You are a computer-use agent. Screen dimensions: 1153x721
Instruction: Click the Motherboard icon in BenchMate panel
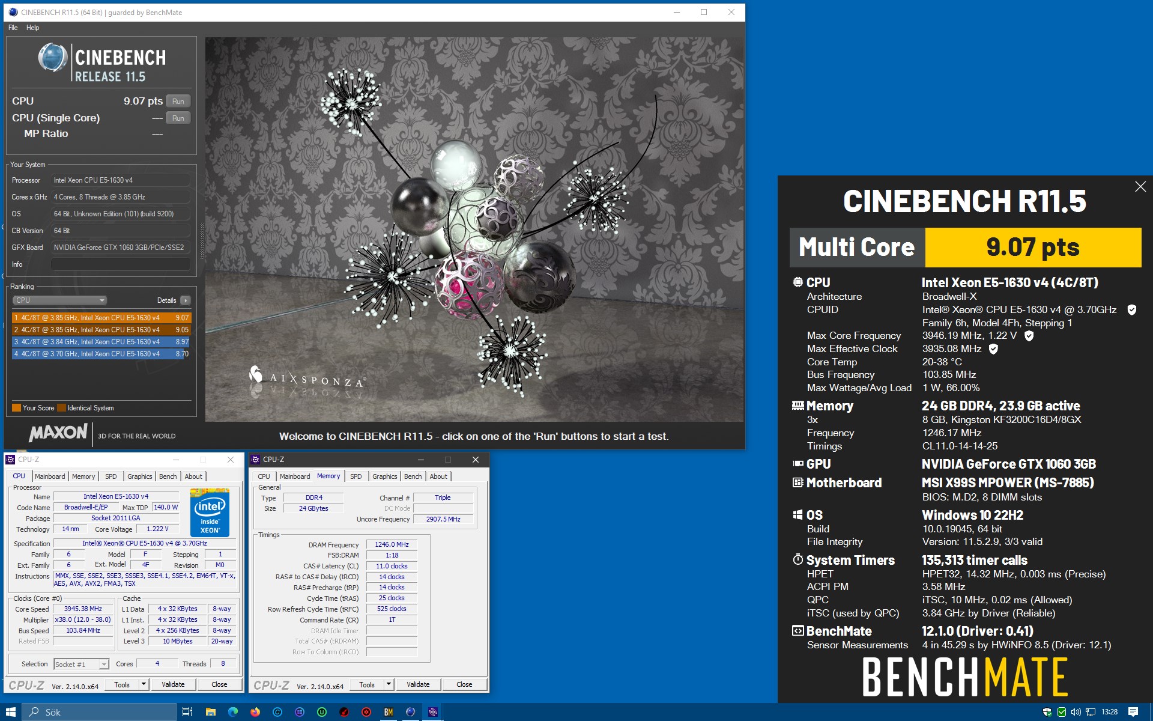pyautogui.click(x=797, y=482)
